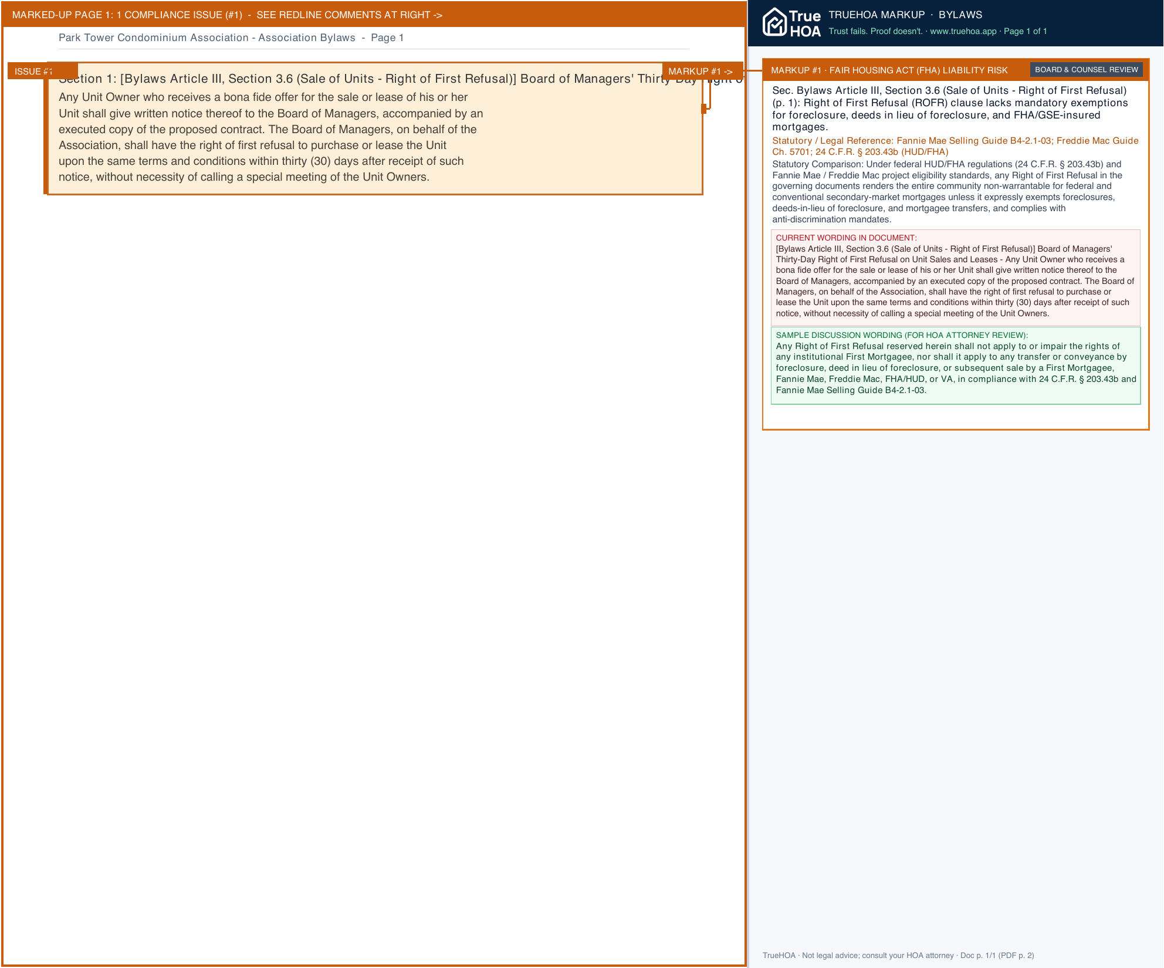Click the Statutory Comparison paragraph
The height and width of the screenshot is (968, 1164).
(x=947, y=191)
